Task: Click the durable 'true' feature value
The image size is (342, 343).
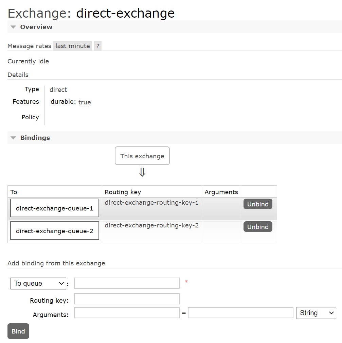Action: tap(85, 102)
